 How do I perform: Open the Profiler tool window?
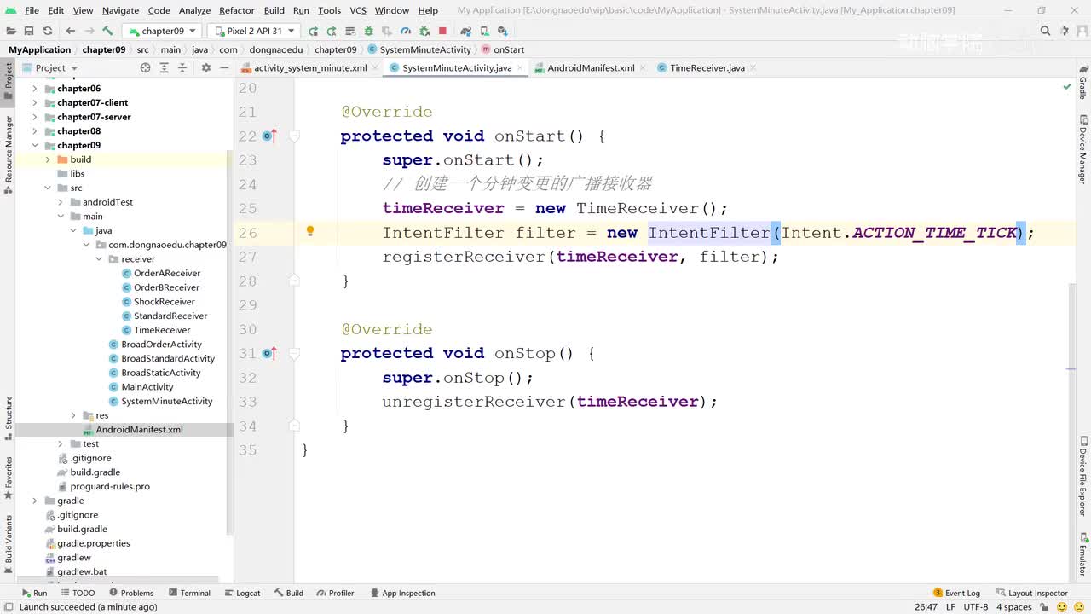tap(335, 593)
